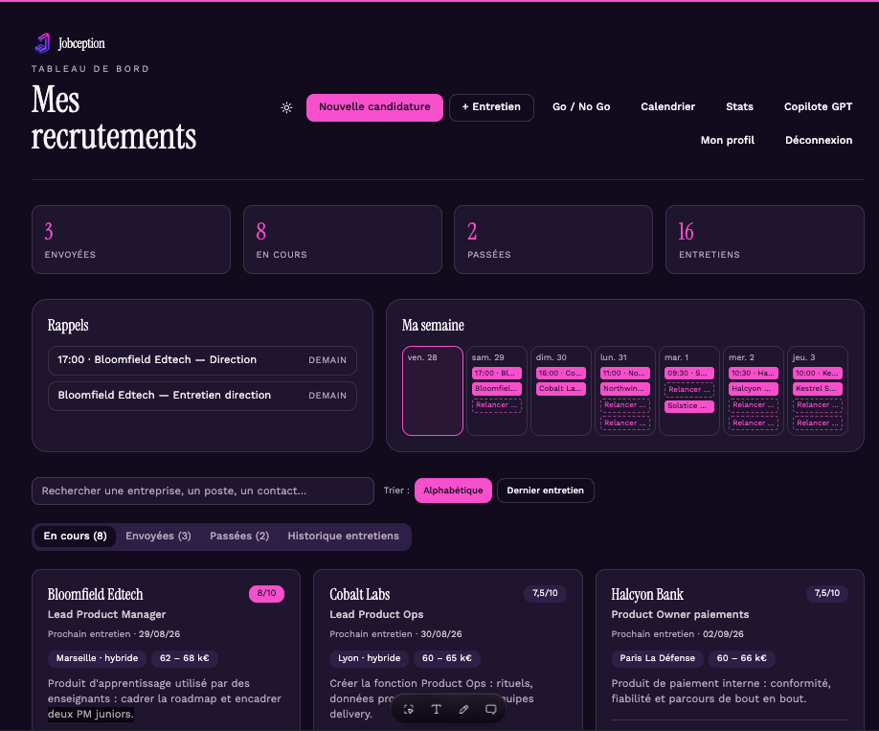
Task: Click the Northwin… event chip on lun. 31
Action: pyautogui.click(x=625, y=389)
